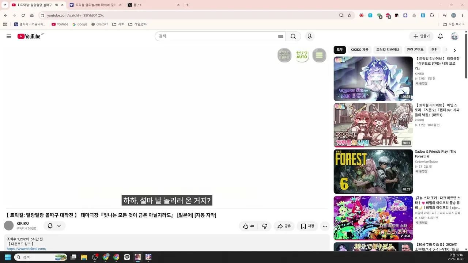This screenshot has height=263, width=468.
Task: Open the 게임,만화 bookmarks folder
Action: [137, 24]
